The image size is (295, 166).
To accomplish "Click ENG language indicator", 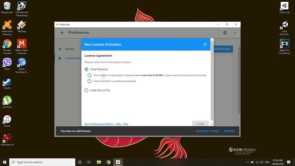I will click(267, 162).
